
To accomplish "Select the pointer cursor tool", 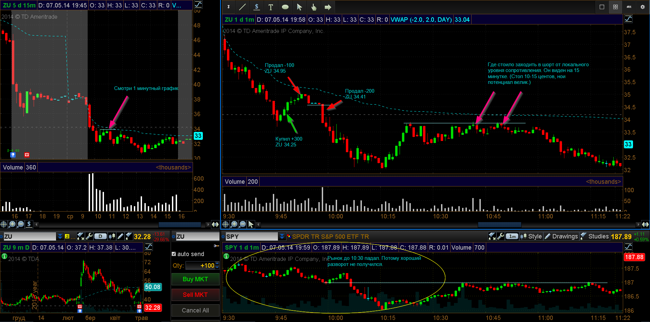I will click(299, 7).
